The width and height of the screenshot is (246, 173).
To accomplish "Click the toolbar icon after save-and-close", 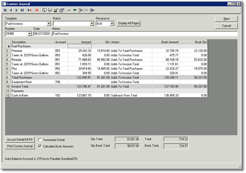I will coord(62,10).
